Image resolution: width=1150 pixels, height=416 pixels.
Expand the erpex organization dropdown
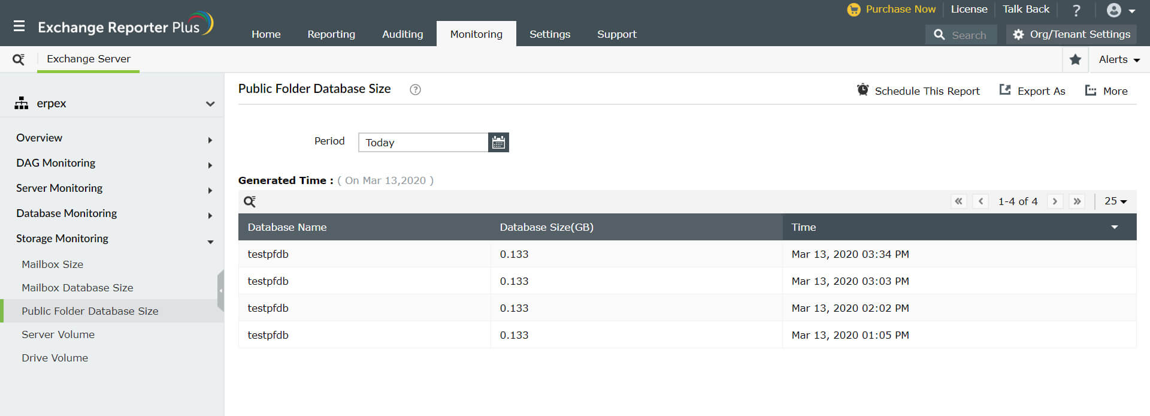point(210,104)
